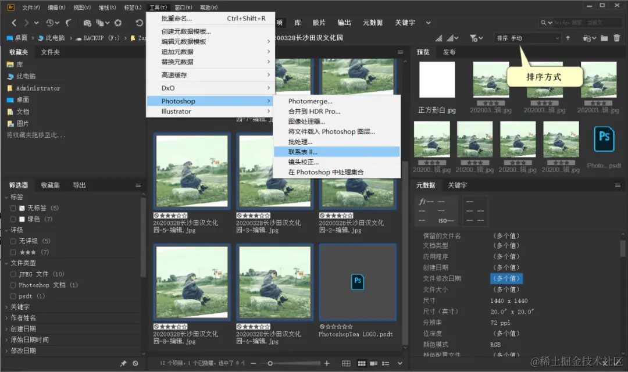Switch to the 发布 tab
The height and width of the screenshot is (372, 628).
click(x=449, y=52)
